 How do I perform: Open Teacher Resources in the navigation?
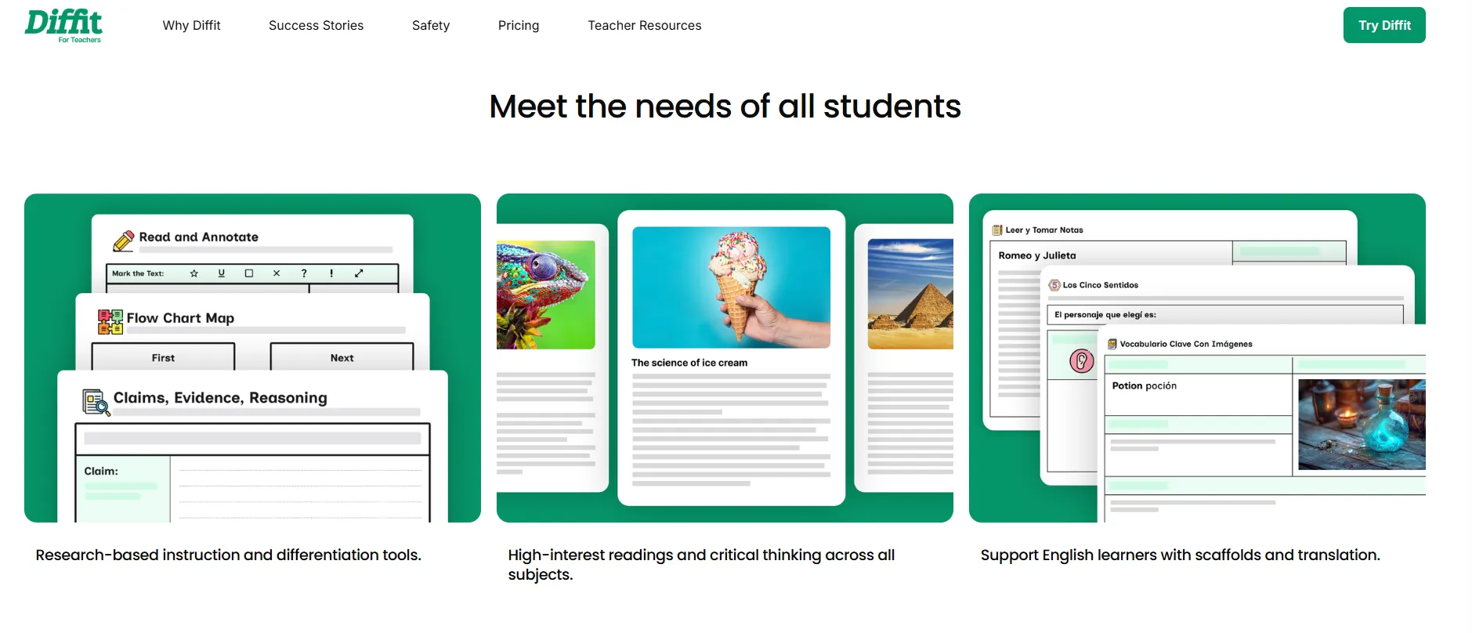coord(645,25)
